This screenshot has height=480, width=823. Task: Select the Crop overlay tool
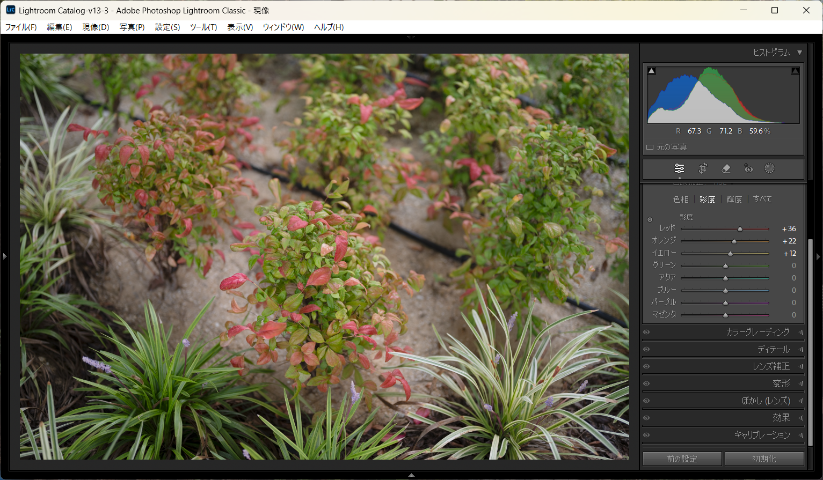tap(703, 168)
